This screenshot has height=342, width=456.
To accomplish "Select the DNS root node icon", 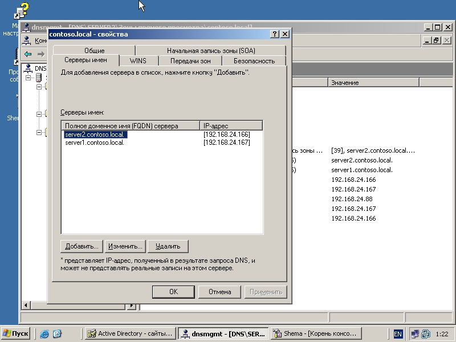I will (x=27, y=68).
